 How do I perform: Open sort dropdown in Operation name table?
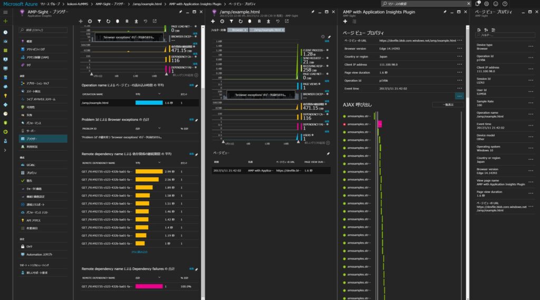[159, 95]
